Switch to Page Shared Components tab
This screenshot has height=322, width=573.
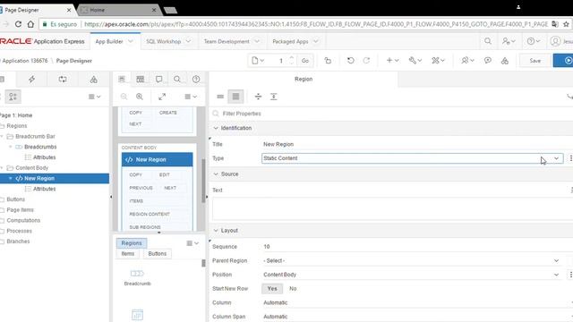tap(93, 79)
